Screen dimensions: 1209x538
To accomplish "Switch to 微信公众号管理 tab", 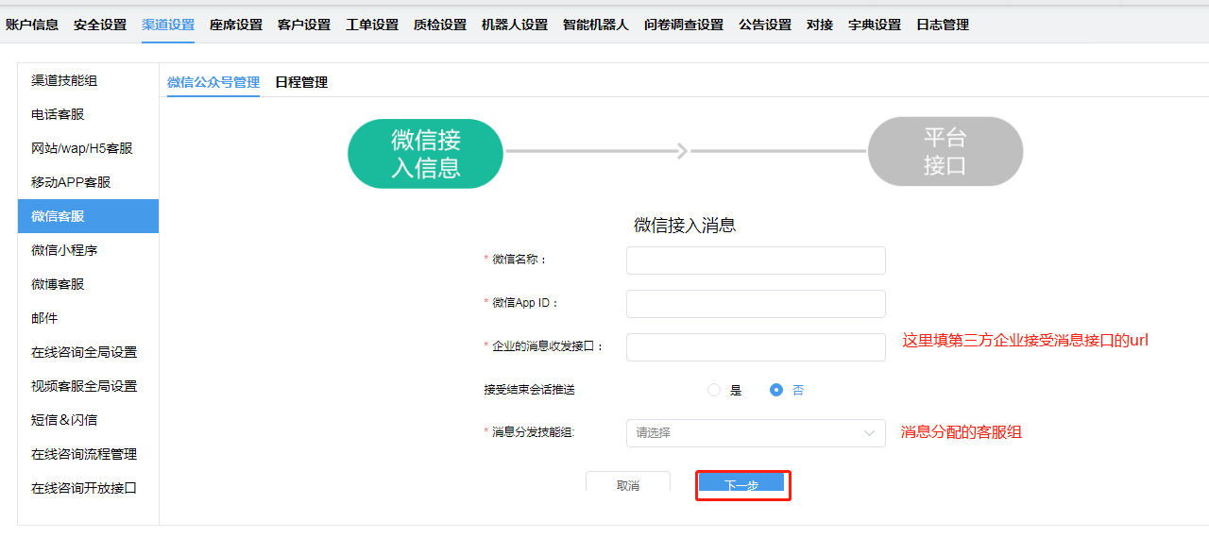I will (x=213, y=82).
